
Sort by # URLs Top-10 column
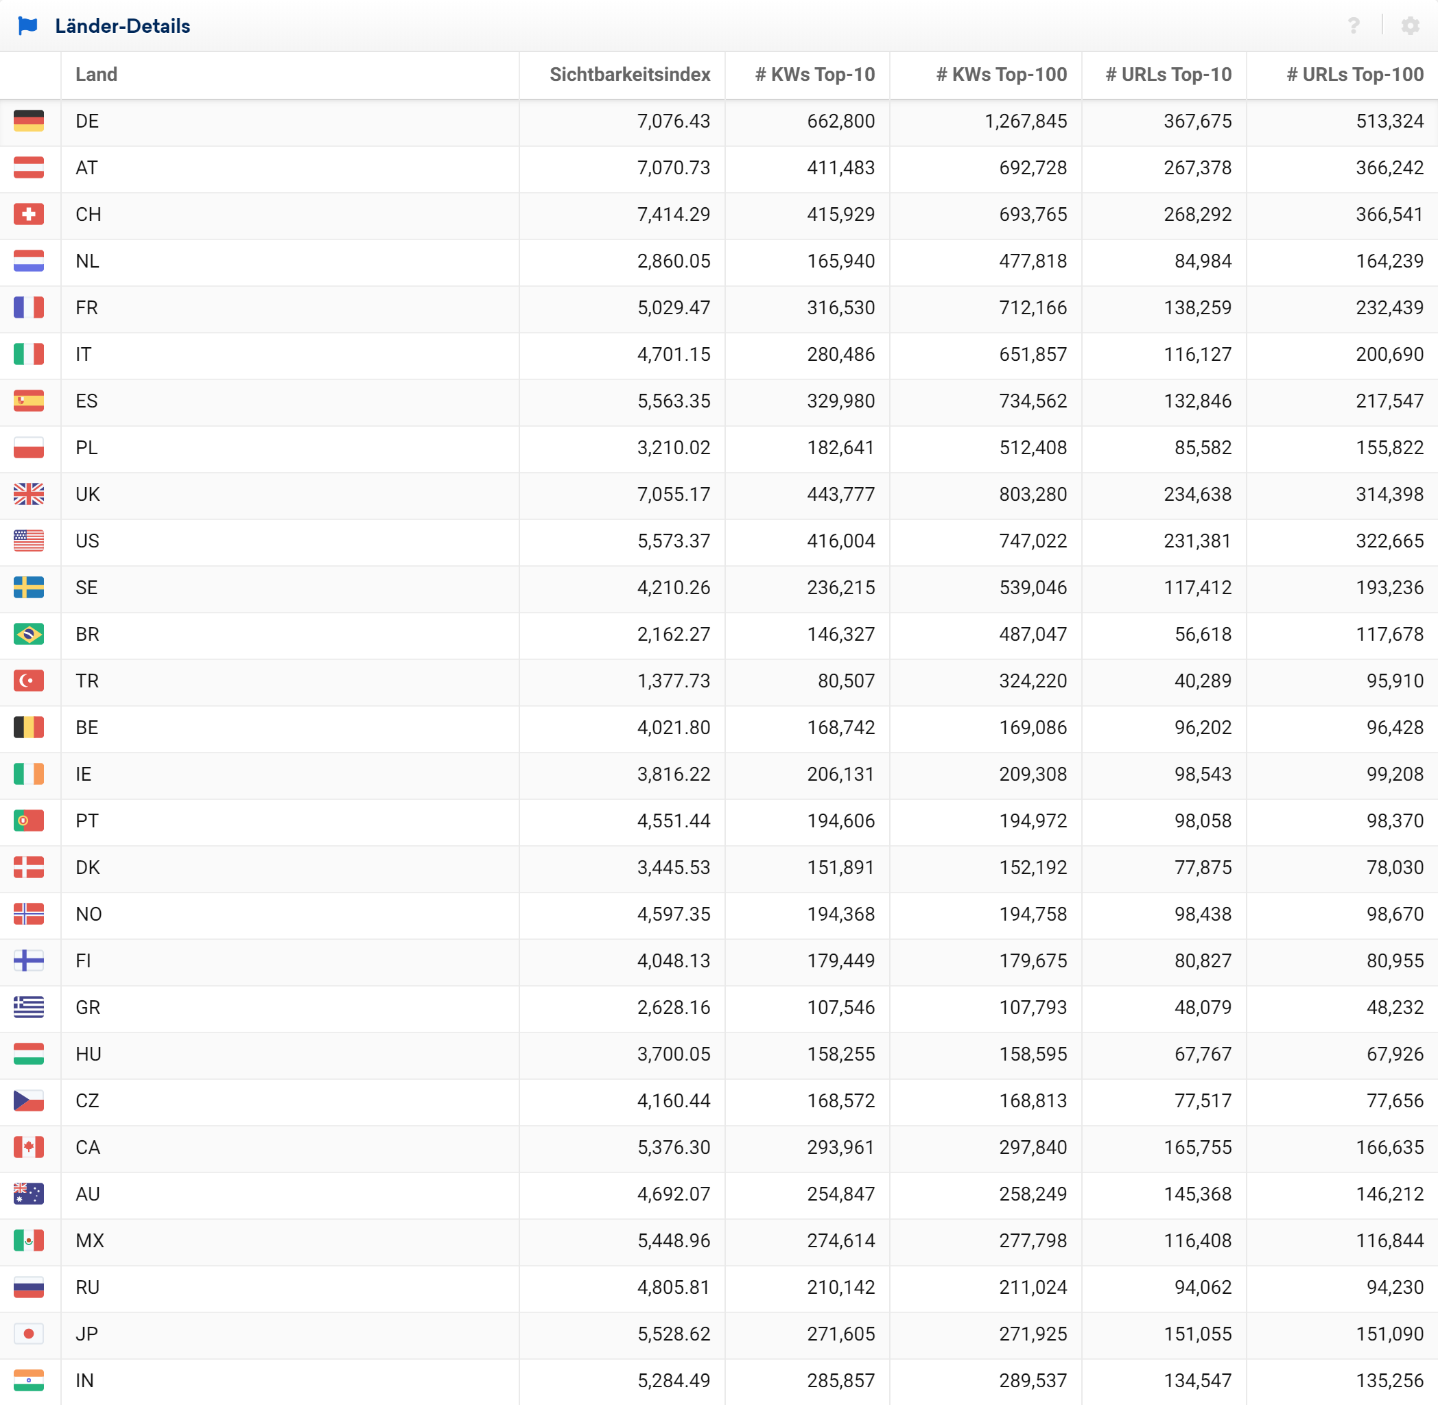1168,75
